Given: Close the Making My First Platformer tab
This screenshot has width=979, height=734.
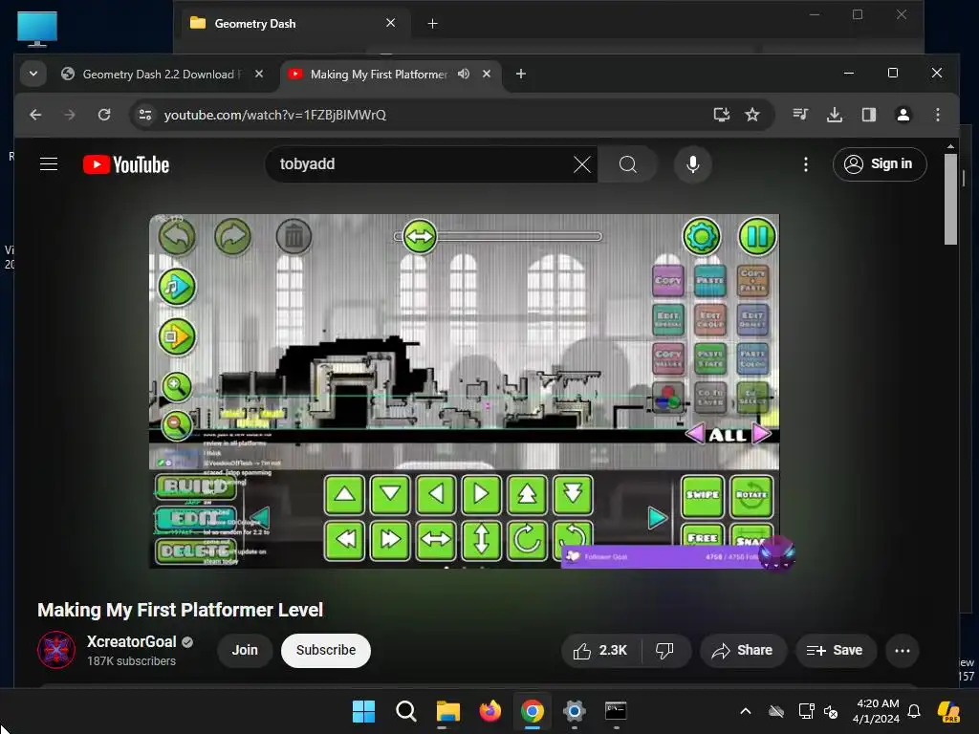Looking at the screenshot, I should pyautogui.click(x=487, y=74).
